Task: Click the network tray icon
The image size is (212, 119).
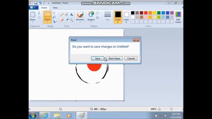Action: [161, 116]
